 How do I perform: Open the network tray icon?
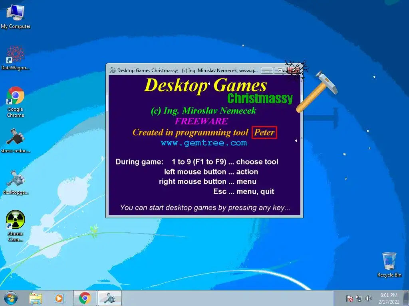click(359, 298)
